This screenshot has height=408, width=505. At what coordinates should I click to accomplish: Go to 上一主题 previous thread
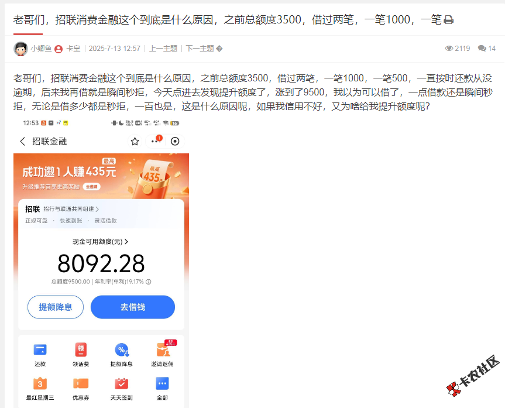click(x=163, y=49)
